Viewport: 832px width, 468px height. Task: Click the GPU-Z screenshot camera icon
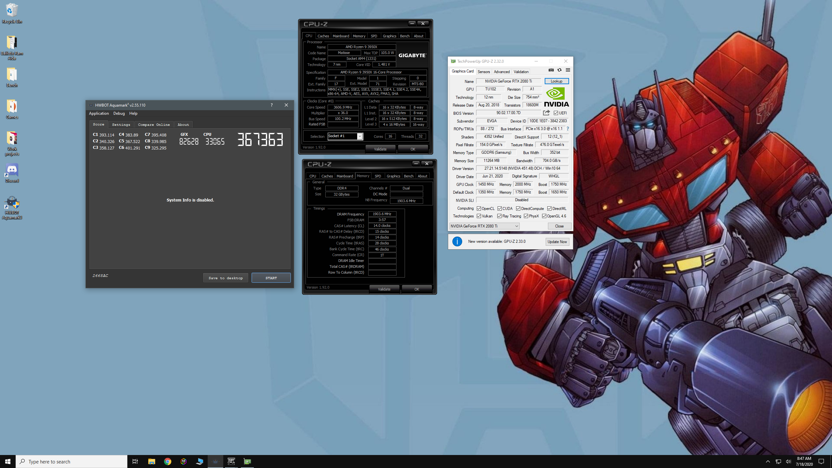click(551, 70)
